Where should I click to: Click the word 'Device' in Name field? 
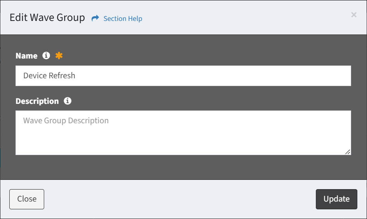coord(34,76)
